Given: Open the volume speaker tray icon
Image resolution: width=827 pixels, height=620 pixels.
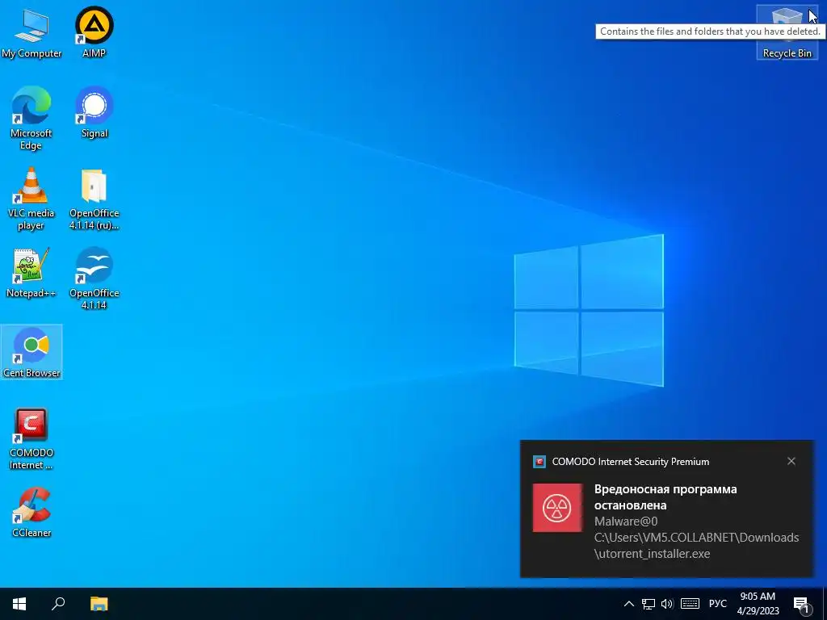Looking at the screenshot, I should click(667, 604).
